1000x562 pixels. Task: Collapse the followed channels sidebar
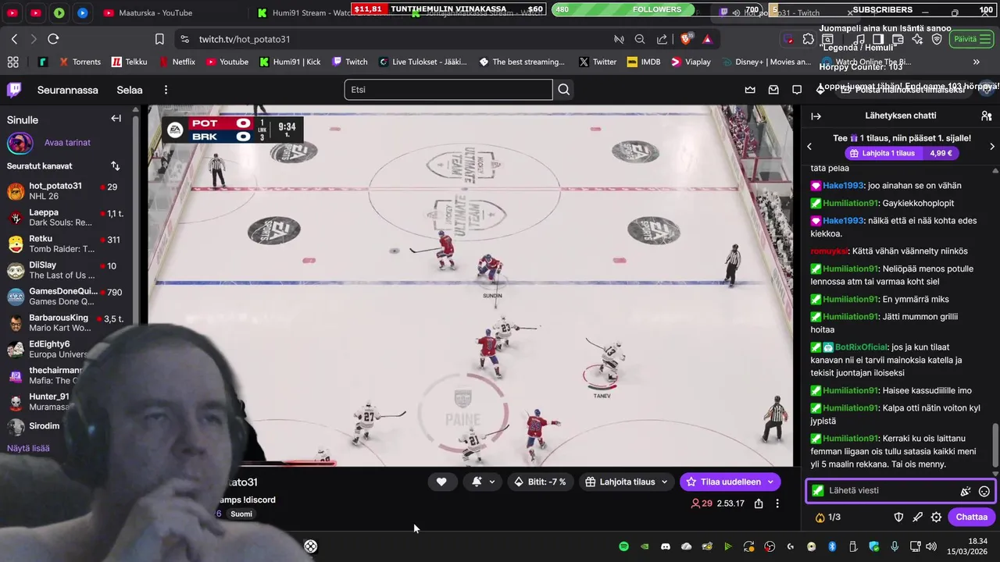pyautogui.click(x=116, y=119)
